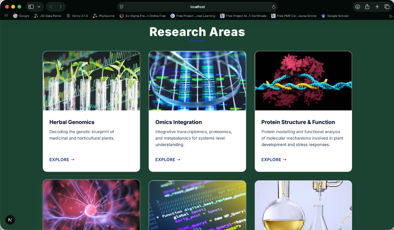Click Explore under Herbal Genomics
The height and width of the screenshot is (230, 394).
coord(62,160)
